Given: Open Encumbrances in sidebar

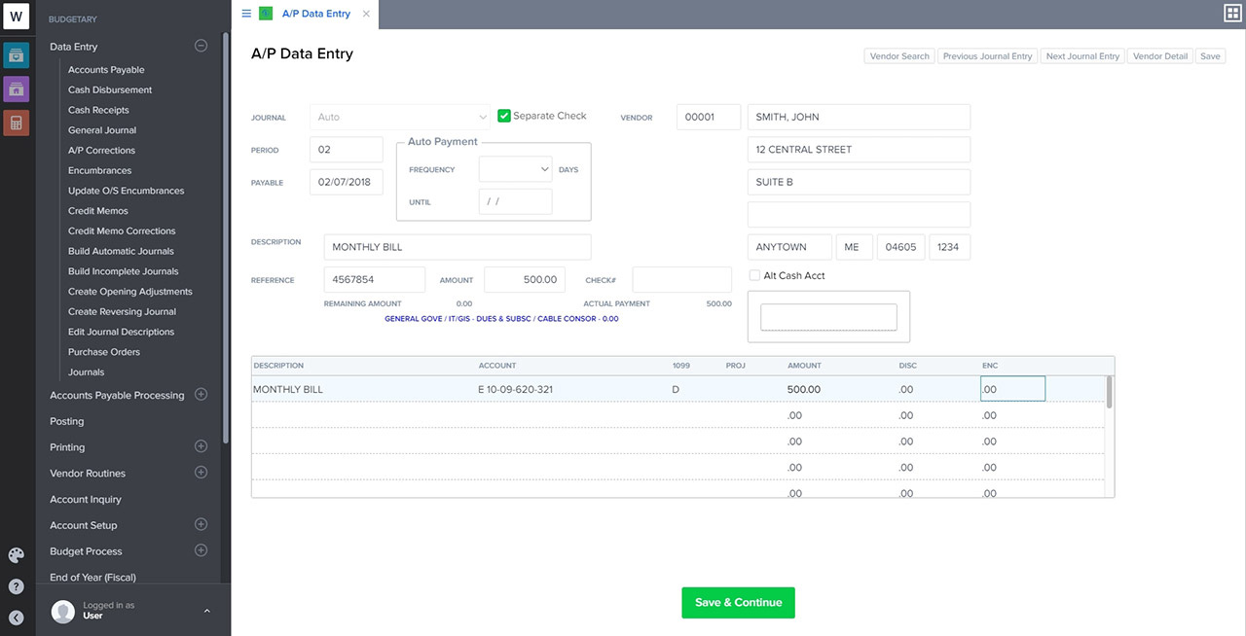Looking at the screenshot, I should 99,170.
